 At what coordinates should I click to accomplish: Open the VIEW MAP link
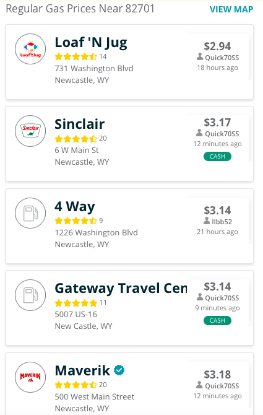(x=231, y=9)
